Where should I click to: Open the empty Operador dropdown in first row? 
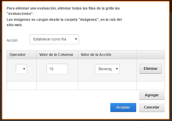[x=21, y=69]
